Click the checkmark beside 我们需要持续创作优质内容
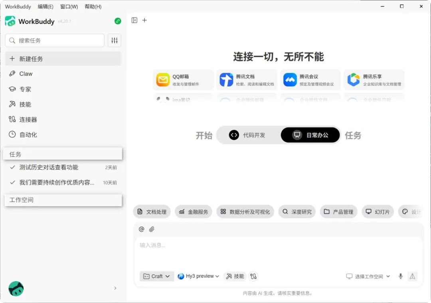The width and height of the screenshot is (431, 303). (x=12, y=182)
